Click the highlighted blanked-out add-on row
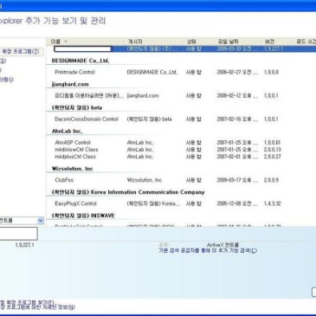The width and height of the screenshot is (316, 316). (181, 48)
